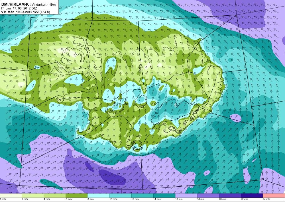
Task: Click the "2 m/s" legend label
Action: [x=25, y=199]
